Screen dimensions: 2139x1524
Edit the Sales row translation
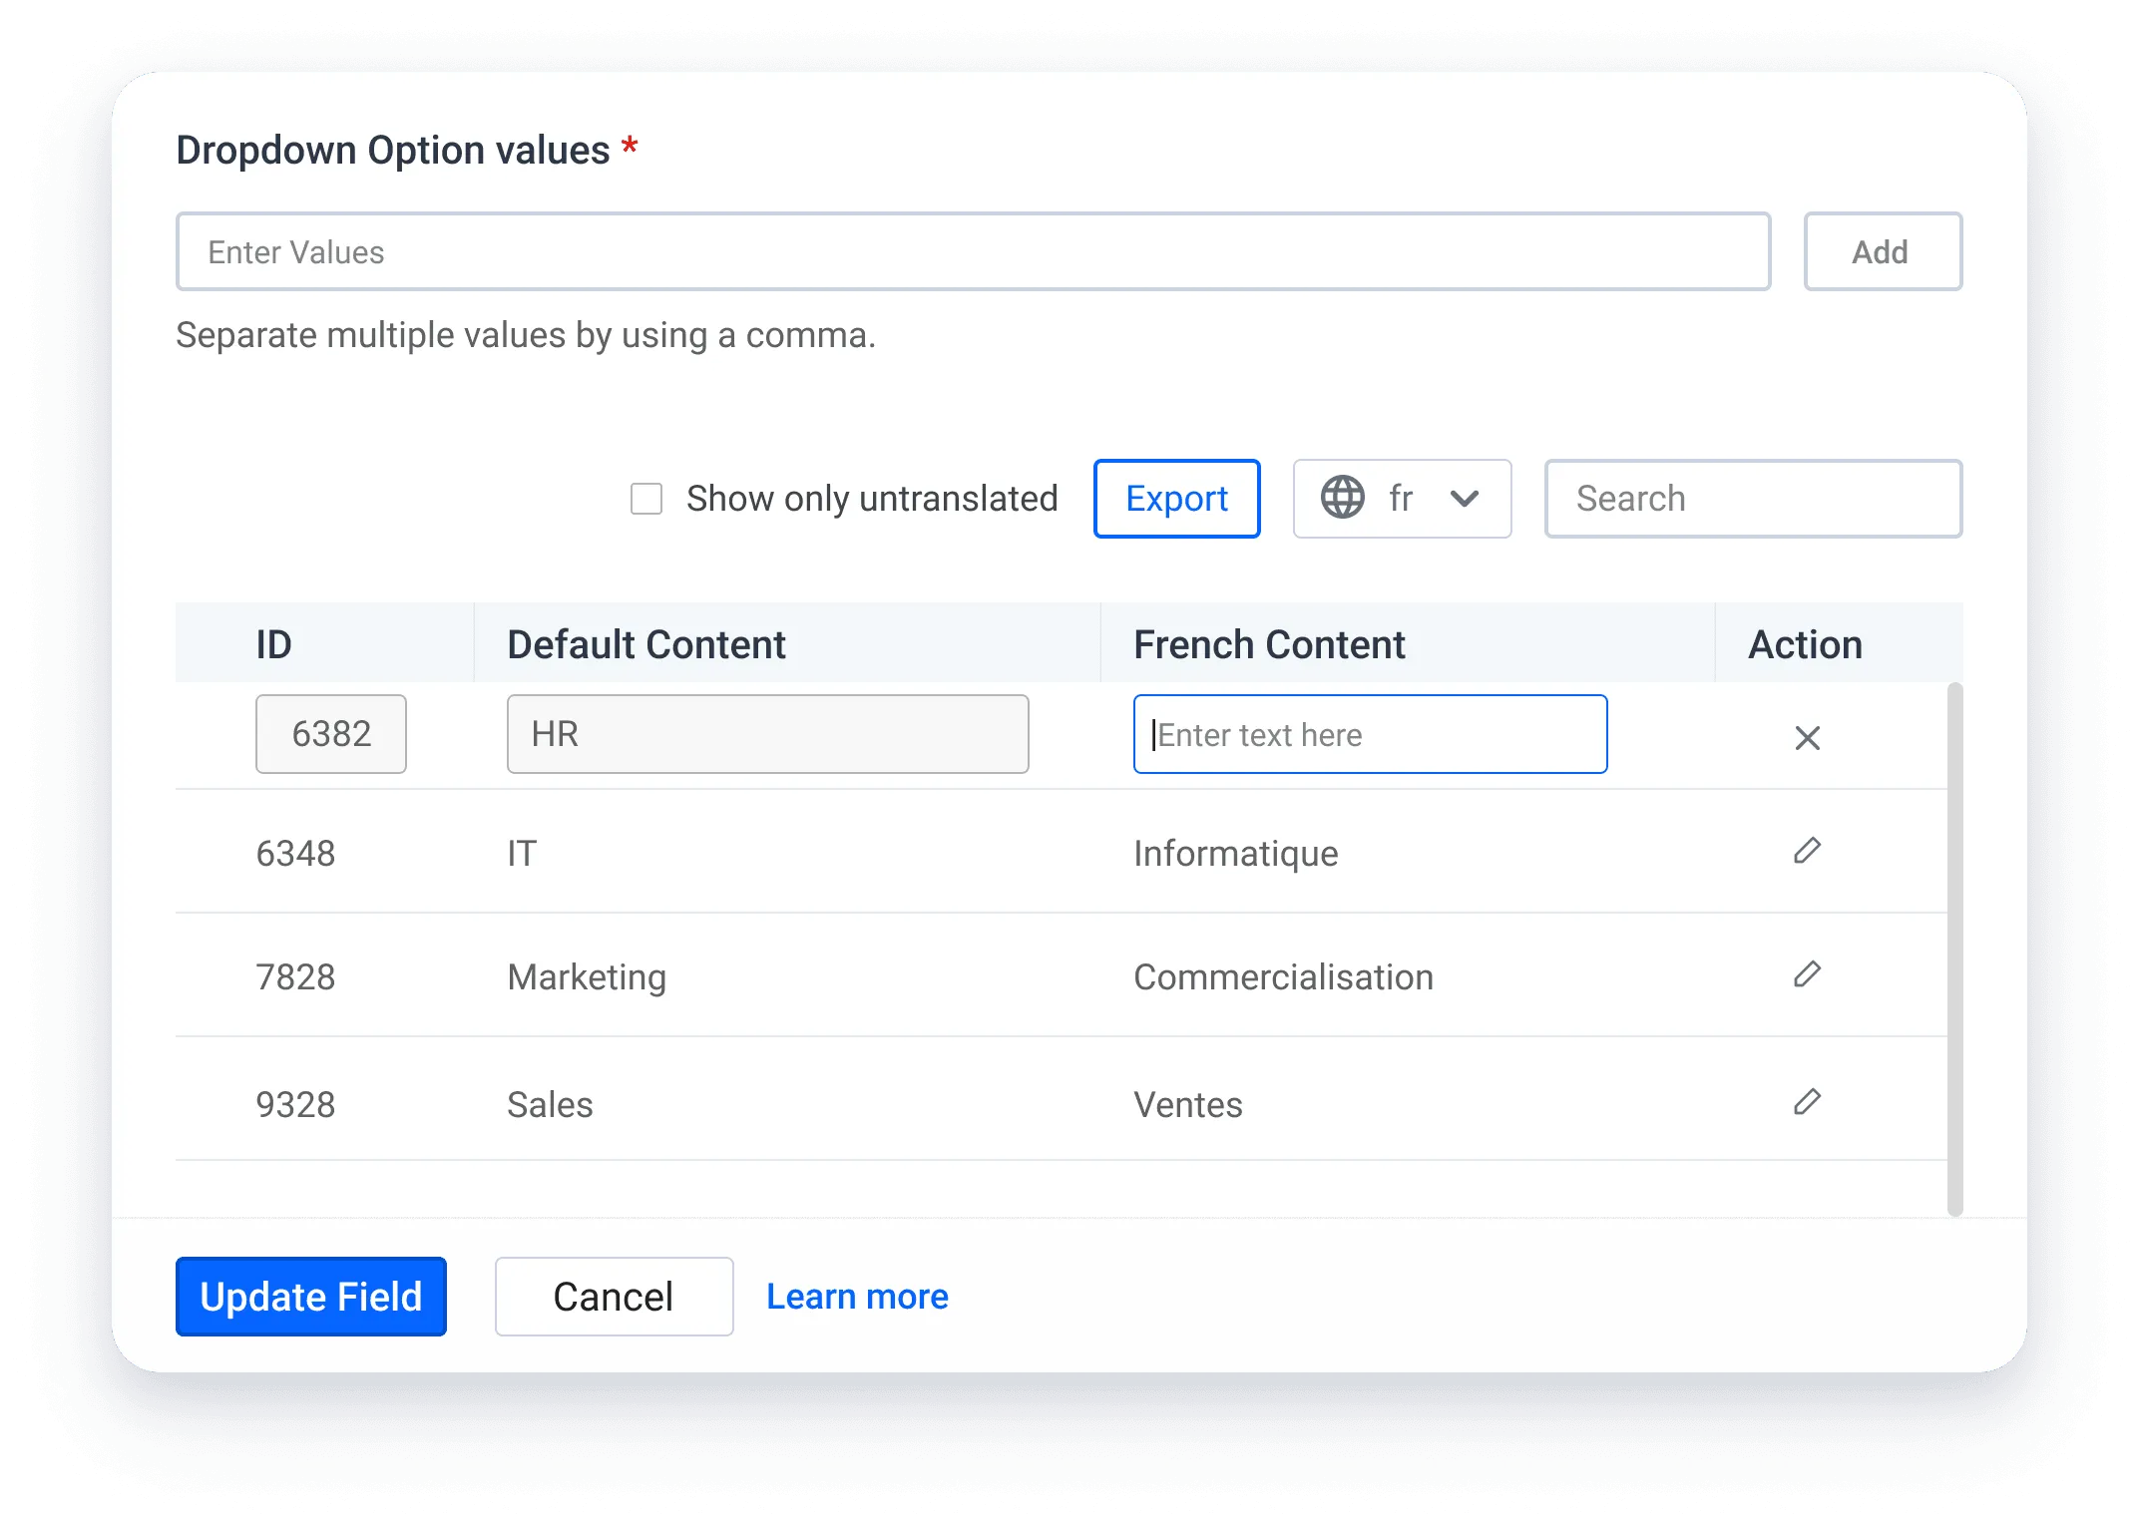1808,1102
